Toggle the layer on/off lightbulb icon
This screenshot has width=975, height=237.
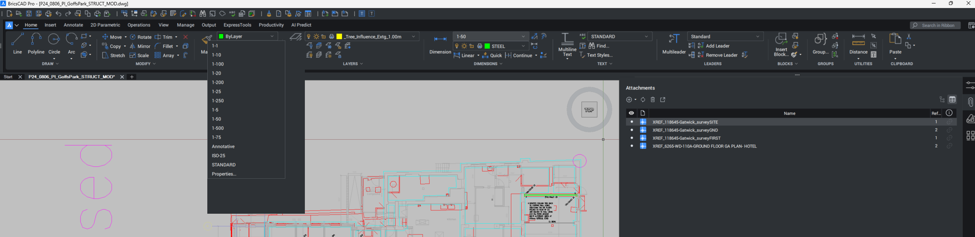pos(309,37)
